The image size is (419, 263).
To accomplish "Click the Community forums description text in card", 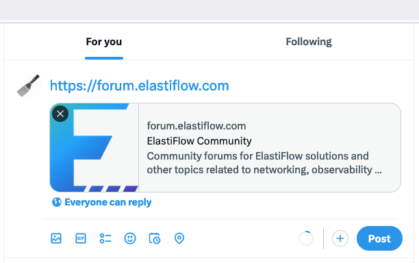I will coord(264,163).
